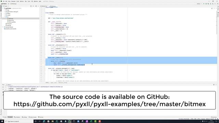Open Run panel gear settings icon
Screen dimensions: 219x123
(x=214, y=85)
